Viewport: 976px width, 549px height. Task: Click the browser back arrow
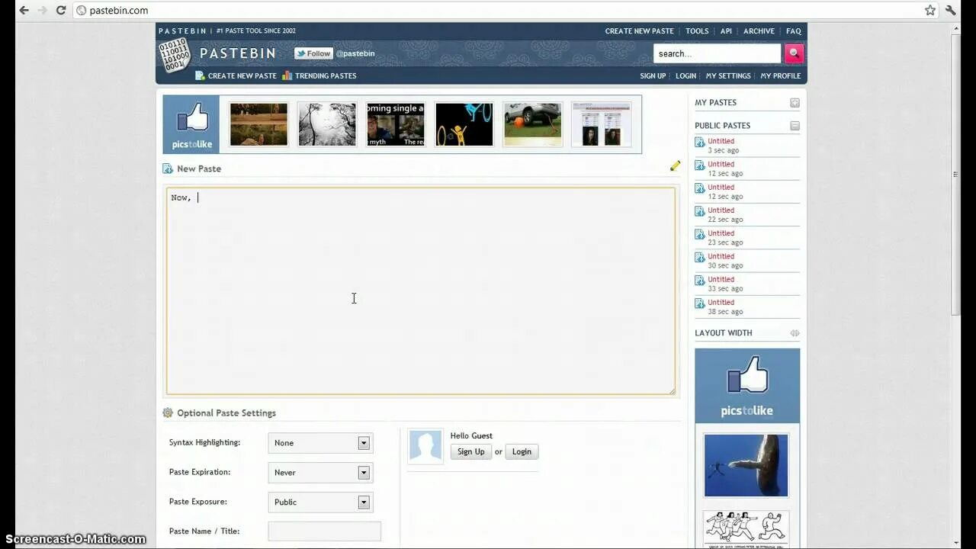(24, 10)
